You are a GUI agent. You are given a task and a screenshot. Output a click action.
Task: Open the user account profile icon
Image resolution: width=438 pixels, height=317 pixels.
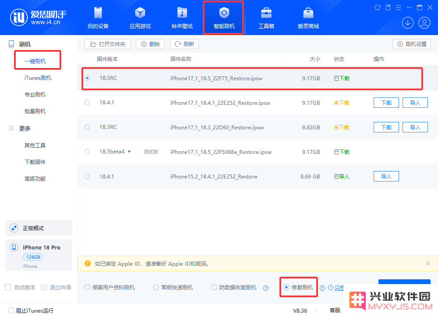pyautogui.click(x=424, y=23)
